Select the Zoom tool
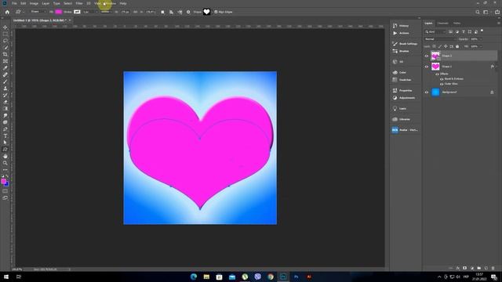The image size is (502, 282). [x=5, y=163]
